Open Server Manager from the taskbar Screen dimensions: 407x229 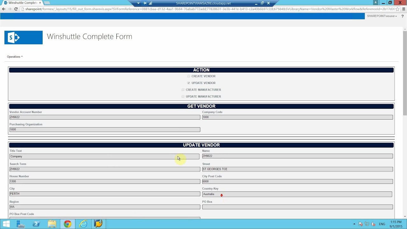[21, 224]
